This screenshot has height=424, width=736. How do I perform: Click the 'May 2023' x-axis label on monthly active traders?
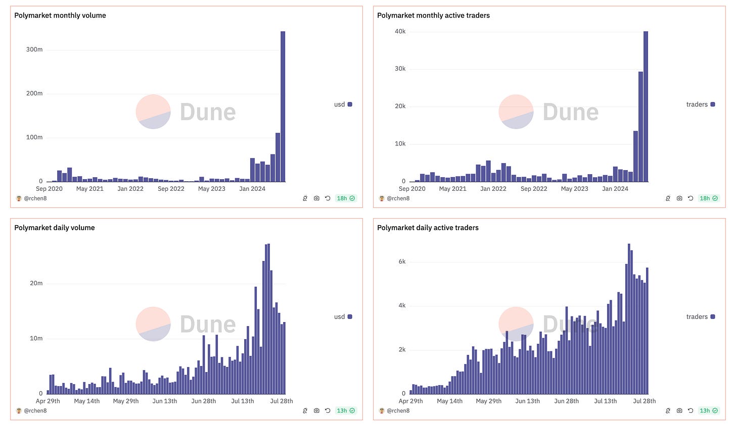pyautogui.click(x=574, y=189)
